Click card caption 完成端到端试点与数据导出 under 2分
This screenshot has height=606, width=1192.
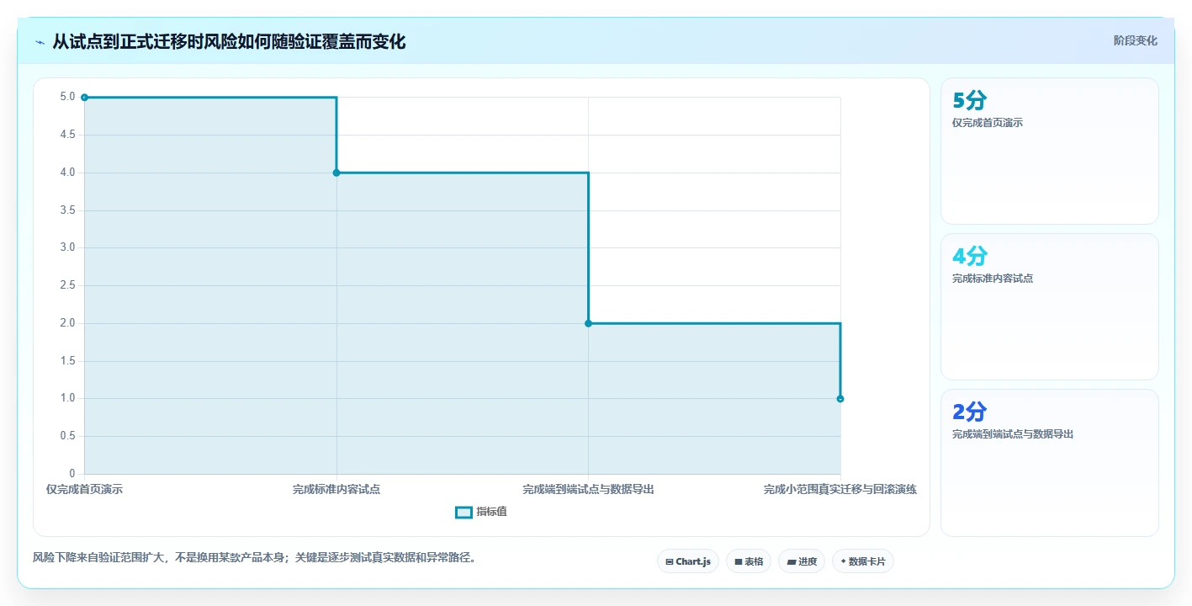coord(1013,434)
